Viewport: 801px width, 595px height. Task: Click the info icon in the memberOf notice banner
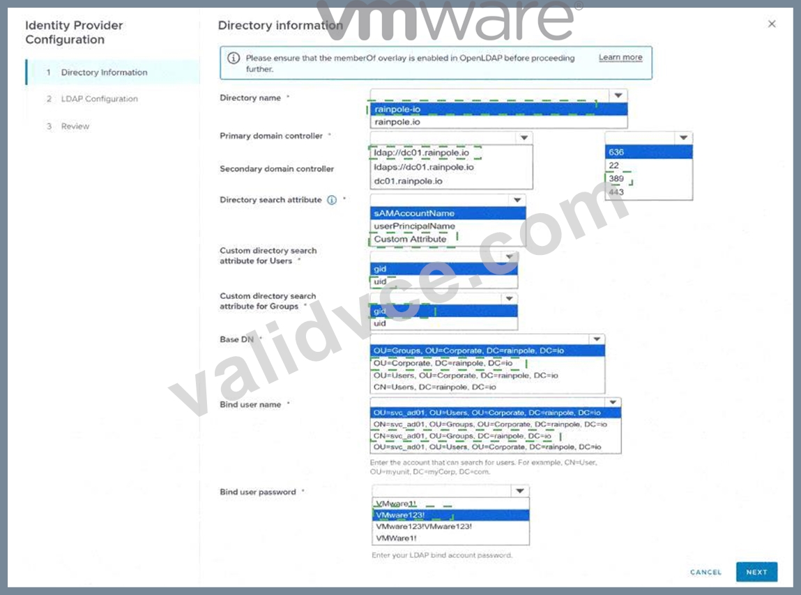234,59
